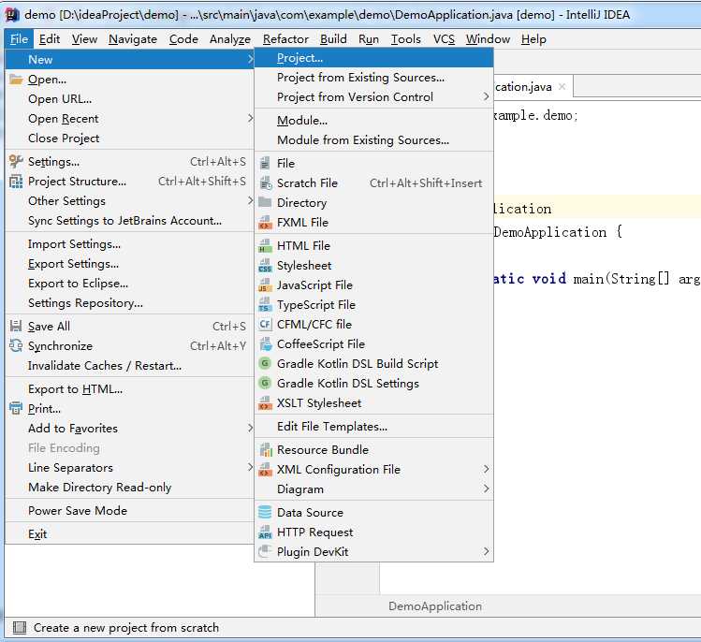Click the Plugin DevKit icon
The height and width of the screenshot is (642, 701).
[265, 551]
